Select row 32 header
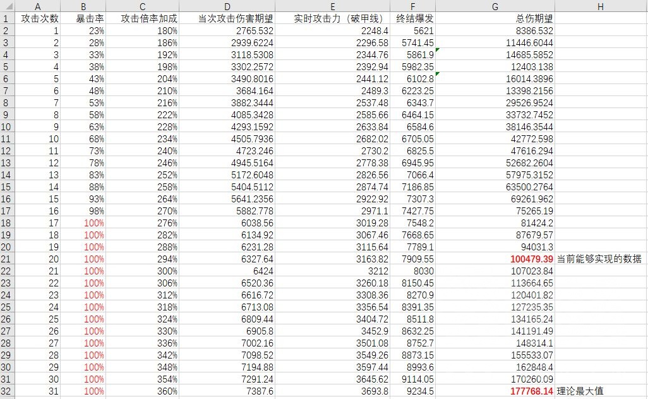The image size is (648, 399). 8,391
